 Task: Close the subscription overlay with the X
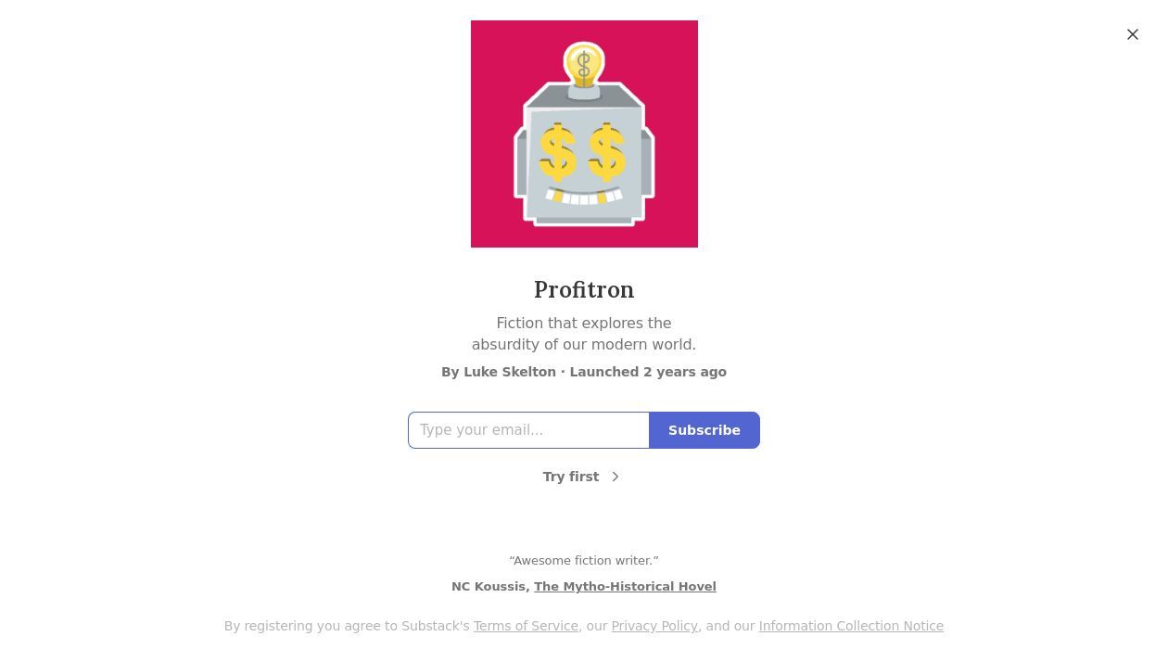coord(1133,34)
